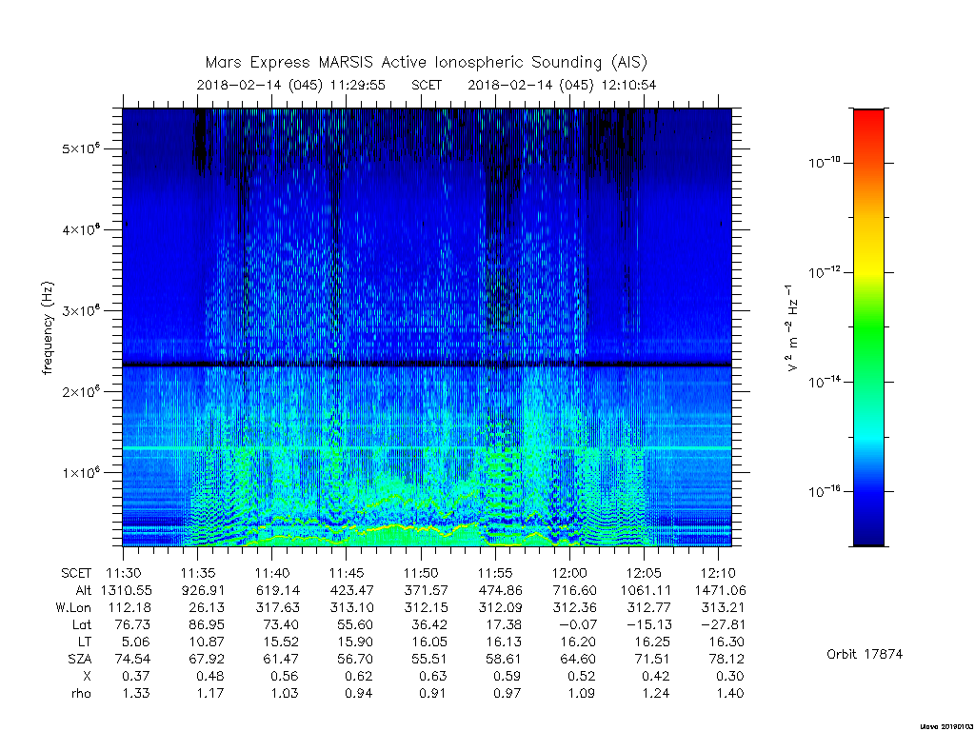Click the time tick label '12:00'

569,573
